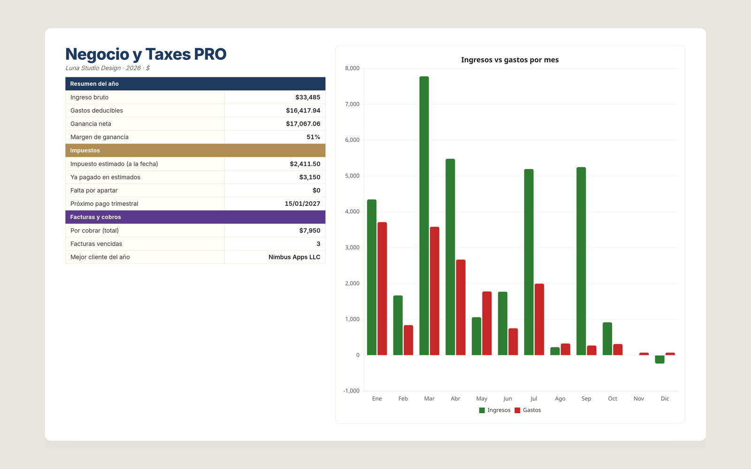
Task: Select the Ganancia neta value $17,067.06
Action: click(303, 124)
